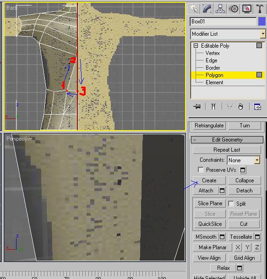Enable the Preserve UVs checkbox
The width and height of the screenshot is (267, 279).
point(201,170)
